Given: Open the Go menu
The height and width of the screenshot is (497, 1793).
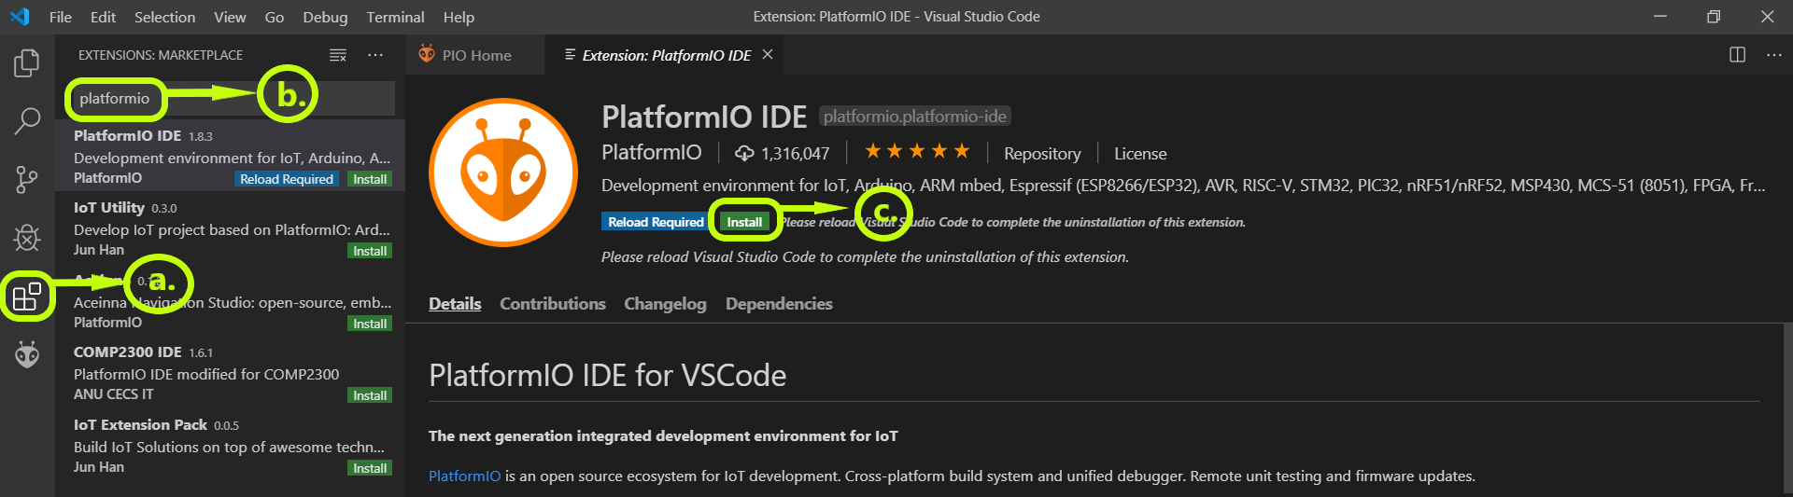Looking at the screenshot, I should [275, 17].
